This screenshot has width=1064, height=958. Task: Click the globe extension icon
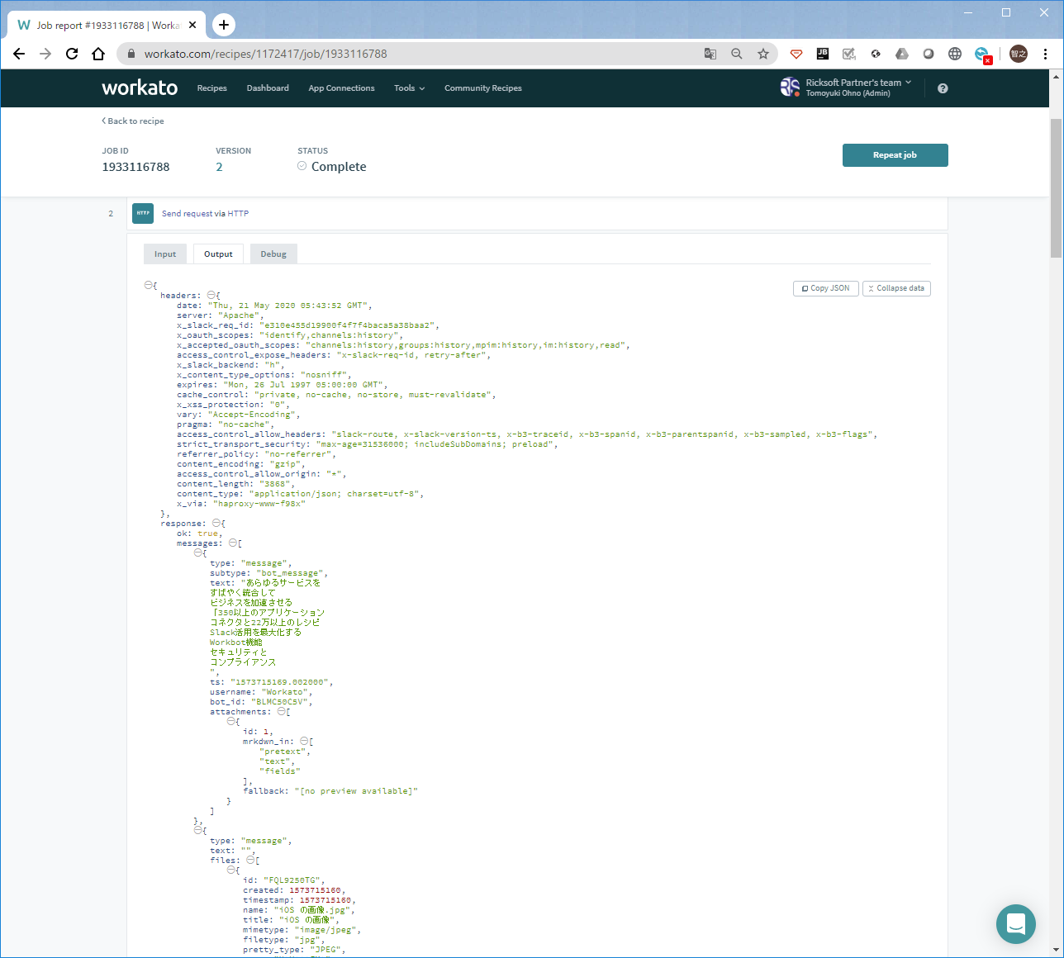(955, 54)
